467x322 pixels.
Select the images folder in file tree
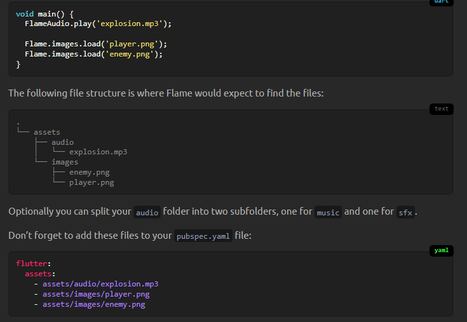click(65, 162)
